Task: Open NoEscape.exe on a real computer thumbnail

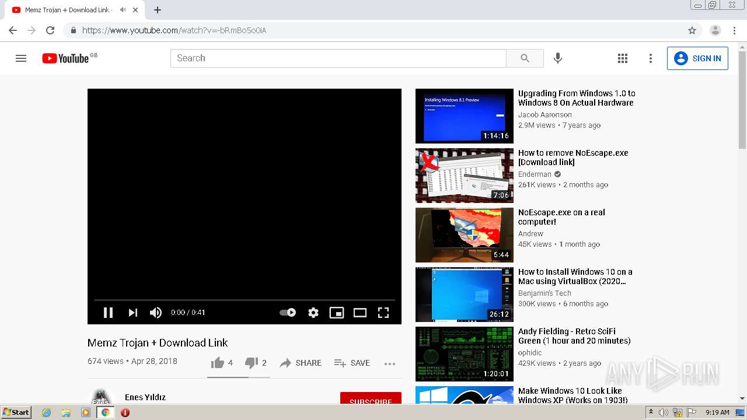Action: [465, 235]
